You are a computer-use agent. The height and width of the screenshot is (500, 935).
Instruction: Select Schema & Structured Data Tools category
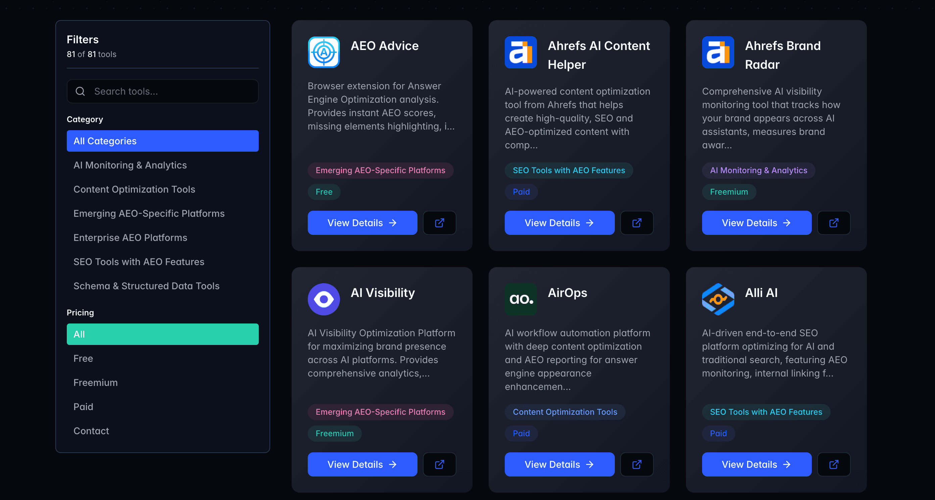coord(147,286)
